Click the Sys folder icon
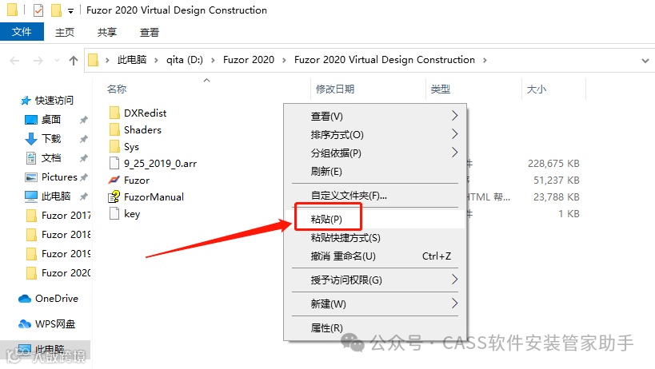This screenshot has height=369, width=655. (x=114, y=147)
